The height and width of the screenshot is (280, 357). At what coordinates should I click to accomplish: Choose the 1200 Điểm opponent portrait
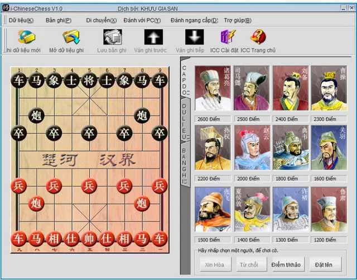click(329, 210)
